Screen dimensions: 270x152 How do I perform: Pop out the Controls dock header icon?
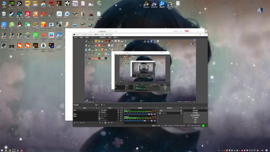point(206,108)
